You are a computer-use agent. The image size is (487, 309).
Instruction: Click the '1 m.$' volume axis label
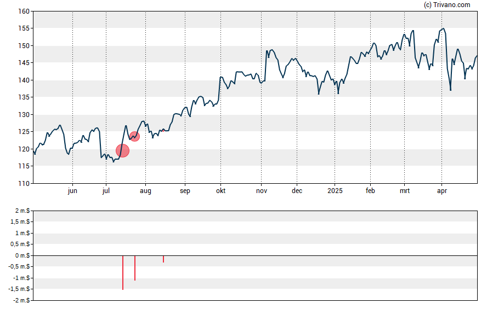[x=22, y=233]
